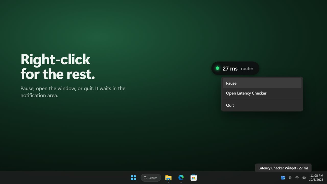Viewport: 327px width, 184px height.
Task: Click the microphone tray icon
Action: [290, 178]
